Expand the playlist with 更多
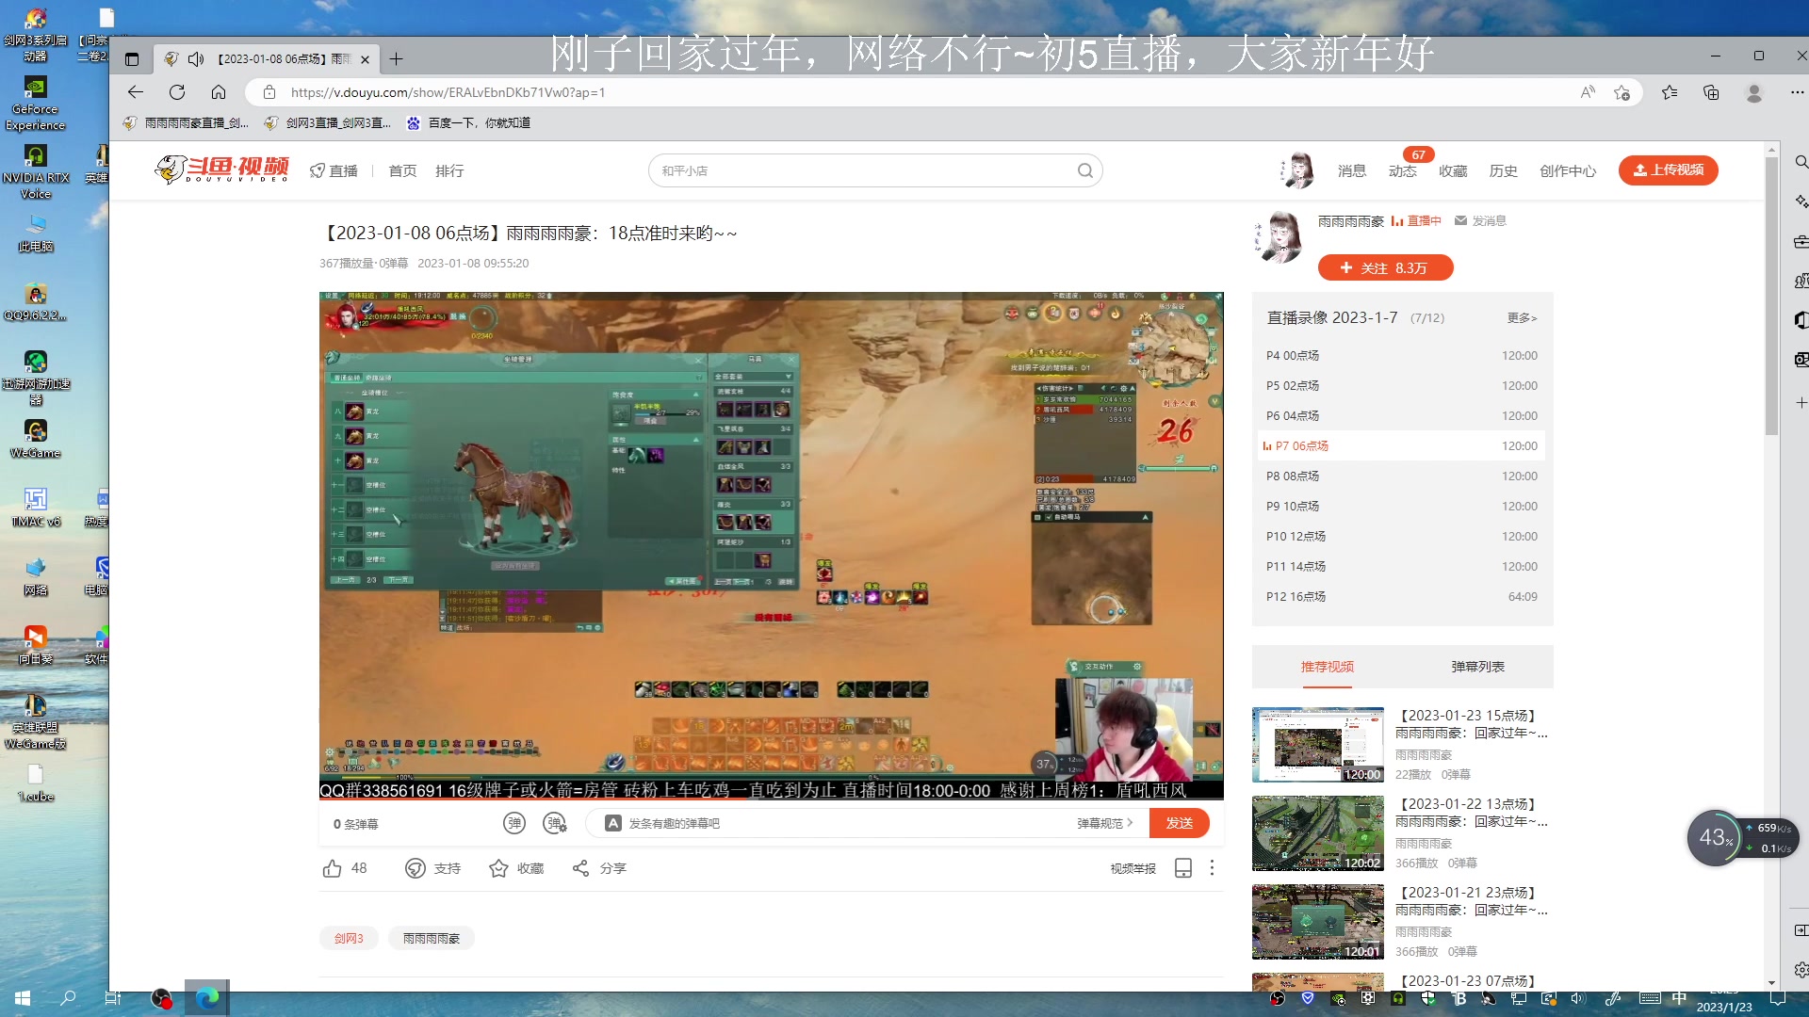This screenshot has width=1809, height=1017. pyautogui.click(x=1522, y=318)
